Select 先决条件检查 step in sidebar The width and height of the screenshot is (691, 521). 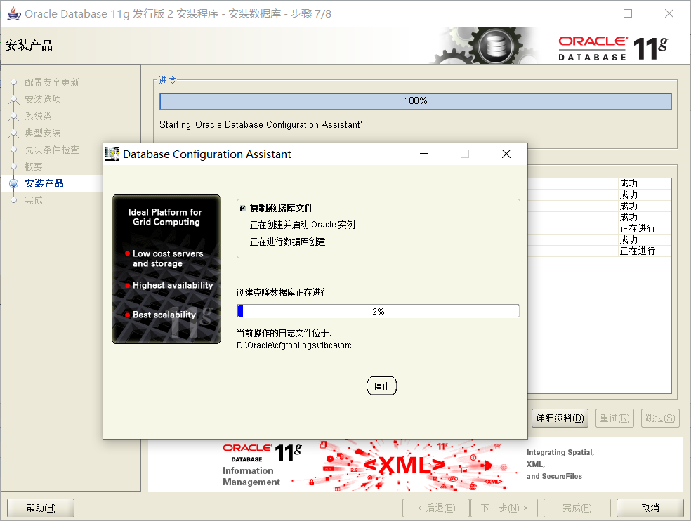51,150
